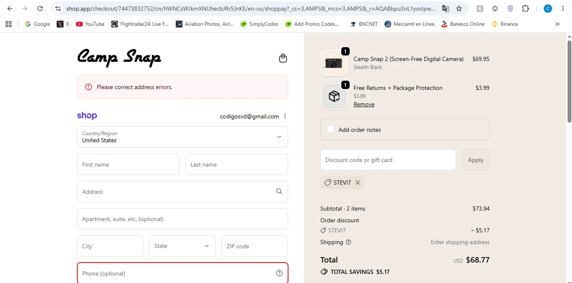The height and width of the screenshot is (283, 572).
Task: Open Aviation Photos bookmark
Action: [204, 24]
